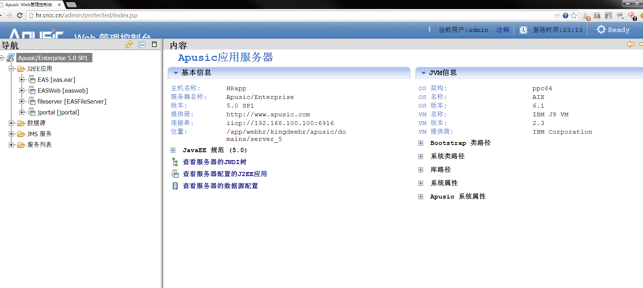
Task: Click the back arrow in the 内容 header
Action: pyautogui.click(x=631, y=44)
